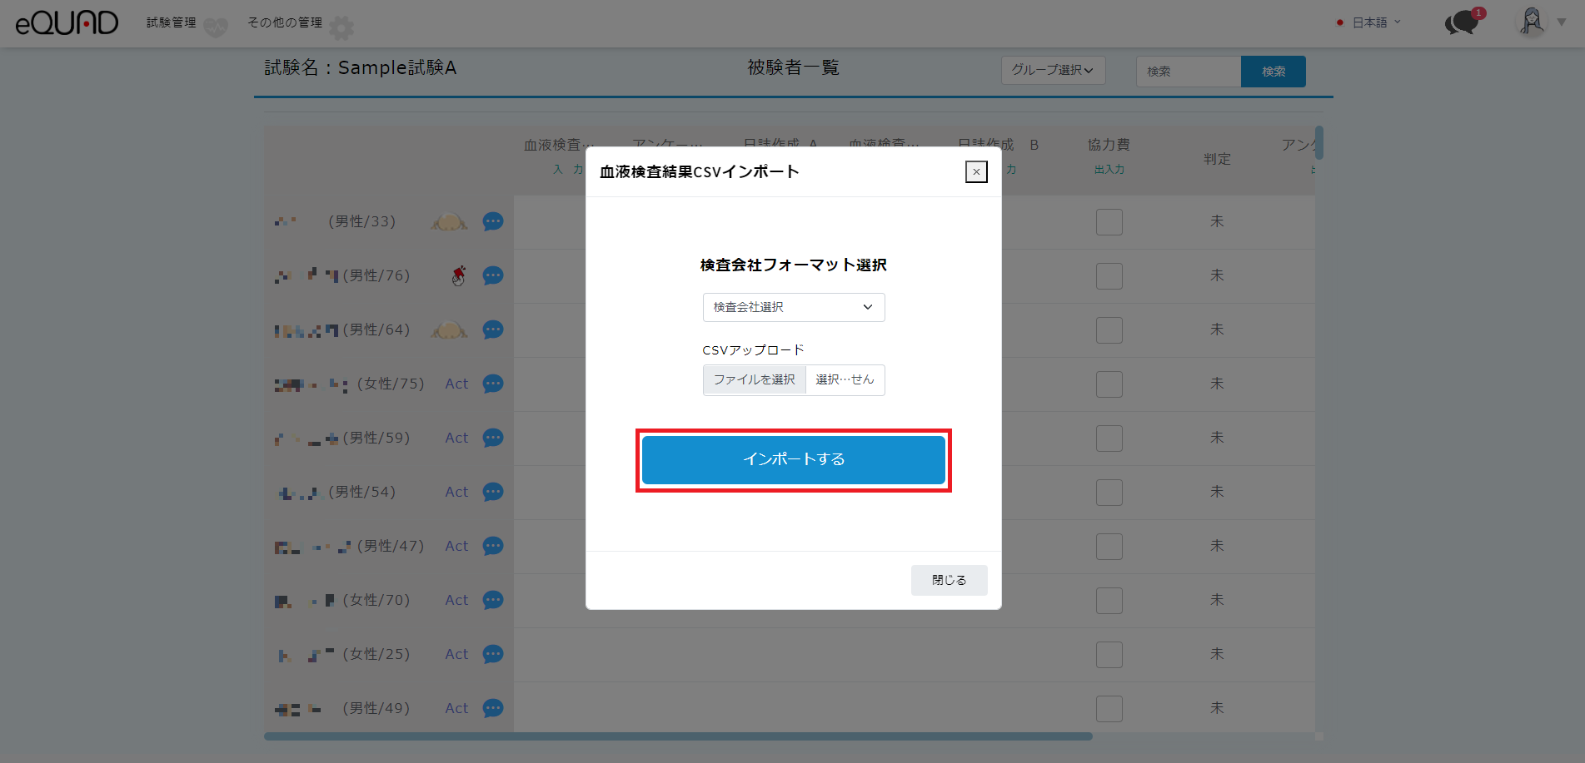Open chat bubble for the 女性/75 subject

pos(493,384)
